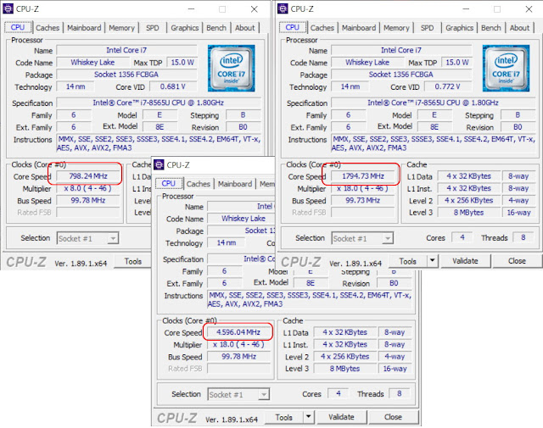Click Intel Core i7 logo in top-left window

tap(231, 68)
